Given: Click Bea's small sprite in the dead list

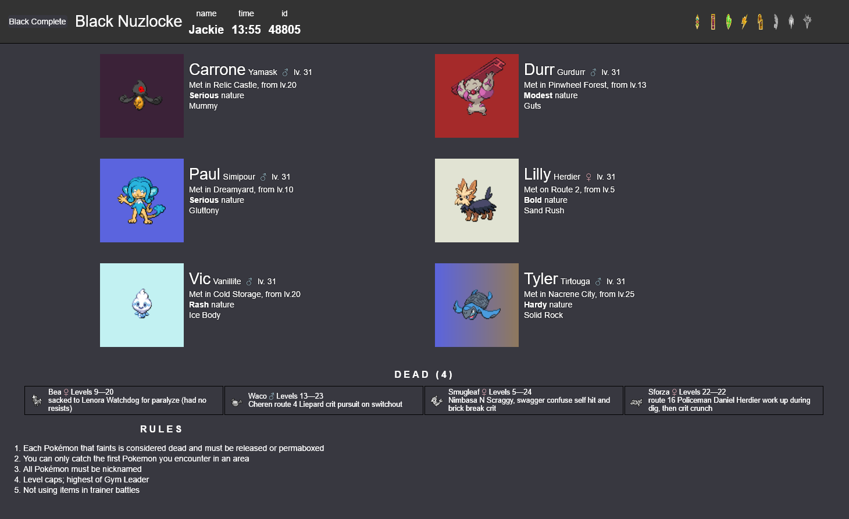Looking at the screenshot, I should pyautogui.click(x=37, y=400).
